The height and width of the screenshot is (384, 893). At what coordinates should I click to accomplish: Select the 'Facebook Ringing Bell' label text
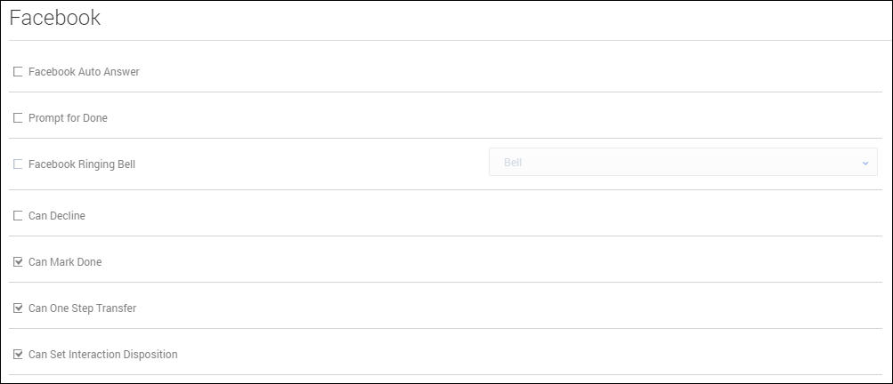[82, 164]
